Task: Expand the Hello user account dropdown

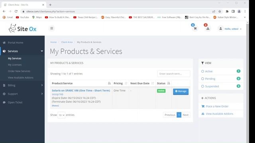Action: [x=233, y=29]
